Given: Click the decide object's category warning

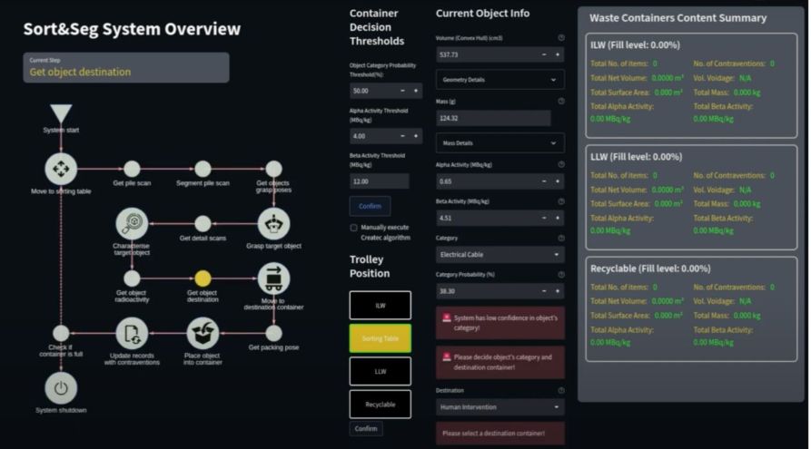Looking at the screenshot, I should pyautogui.click(x=500, y=362).
